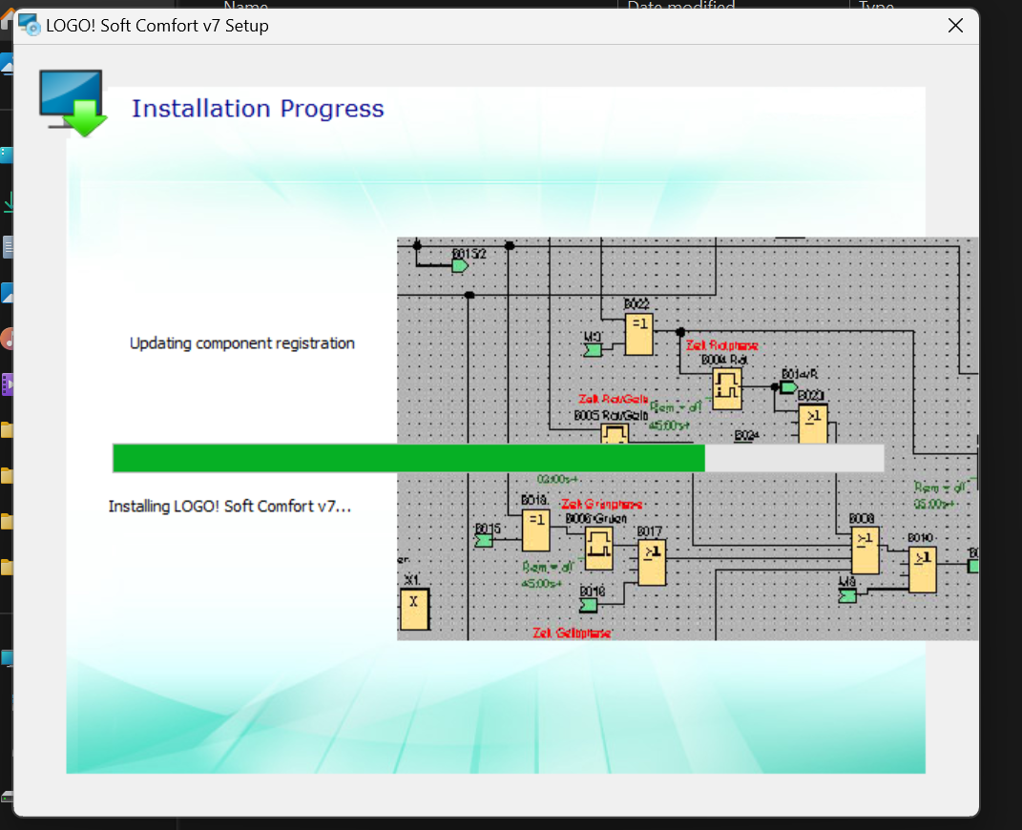
Task: Click the 'LOGO! Soft Comfort v7 Setup' window title
Action: (x=157, y=26)
